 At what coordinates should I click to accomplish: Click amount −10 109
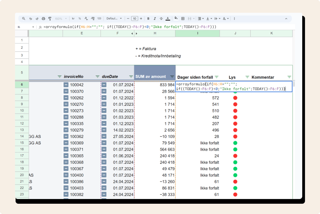coord(167,137)
